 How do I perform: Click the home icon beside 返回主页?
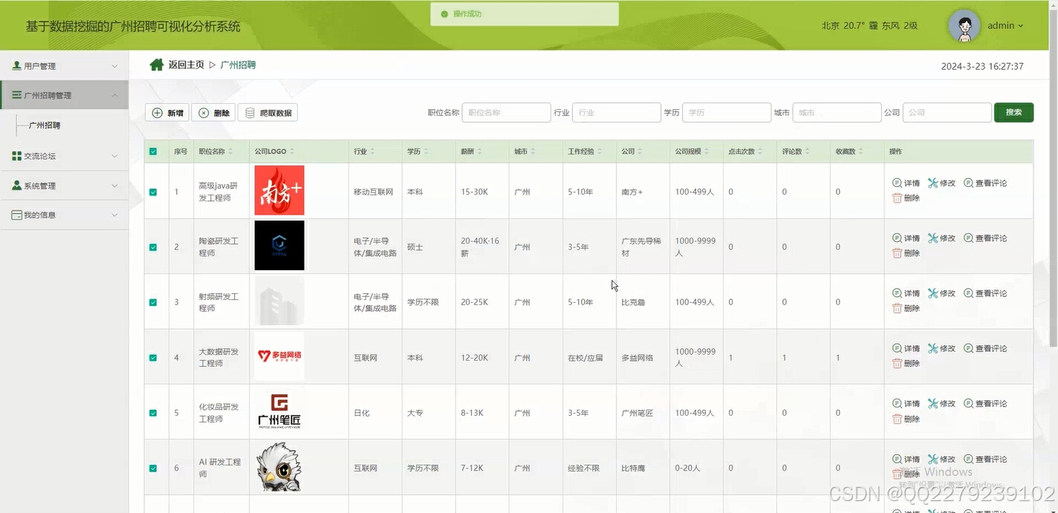pos(155,64)
